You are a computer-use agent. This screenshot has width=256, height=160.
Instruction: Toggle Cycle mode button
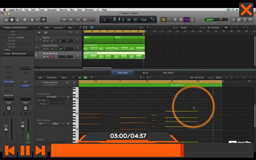point(163,20)
